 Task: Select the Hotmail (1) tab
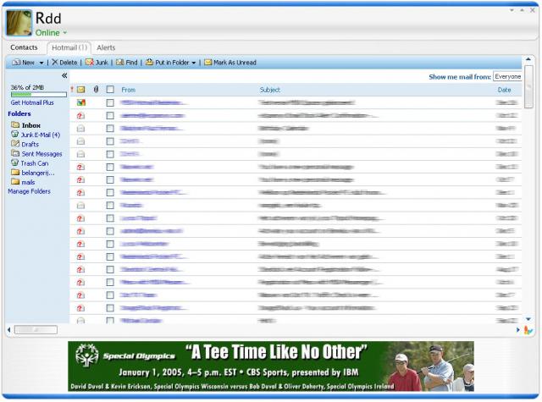tap(69, 47)
